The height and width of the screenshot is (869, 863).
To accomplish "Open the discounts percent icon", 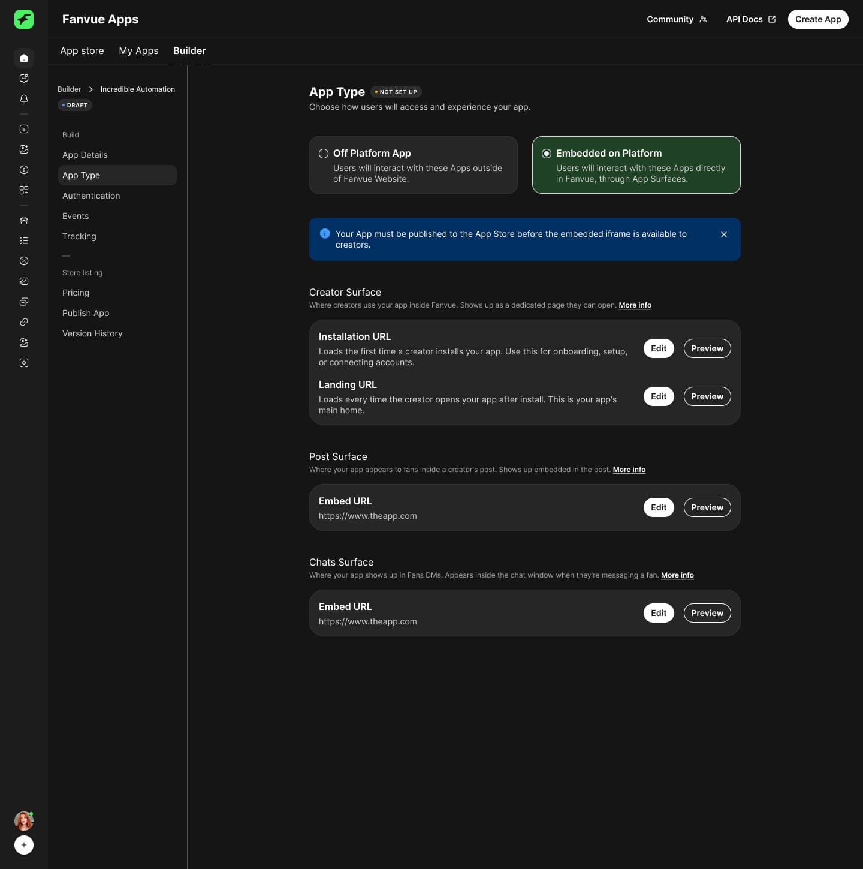I will pyautogui.click(x=24, y=261).
